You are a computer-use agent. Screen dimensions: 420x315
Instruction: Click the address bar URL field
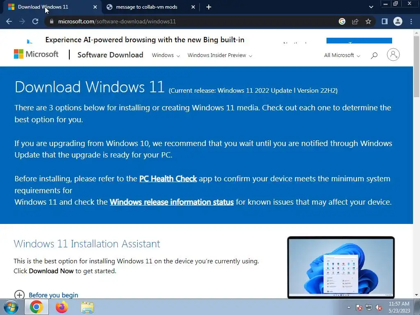click(x=187, y=21)
